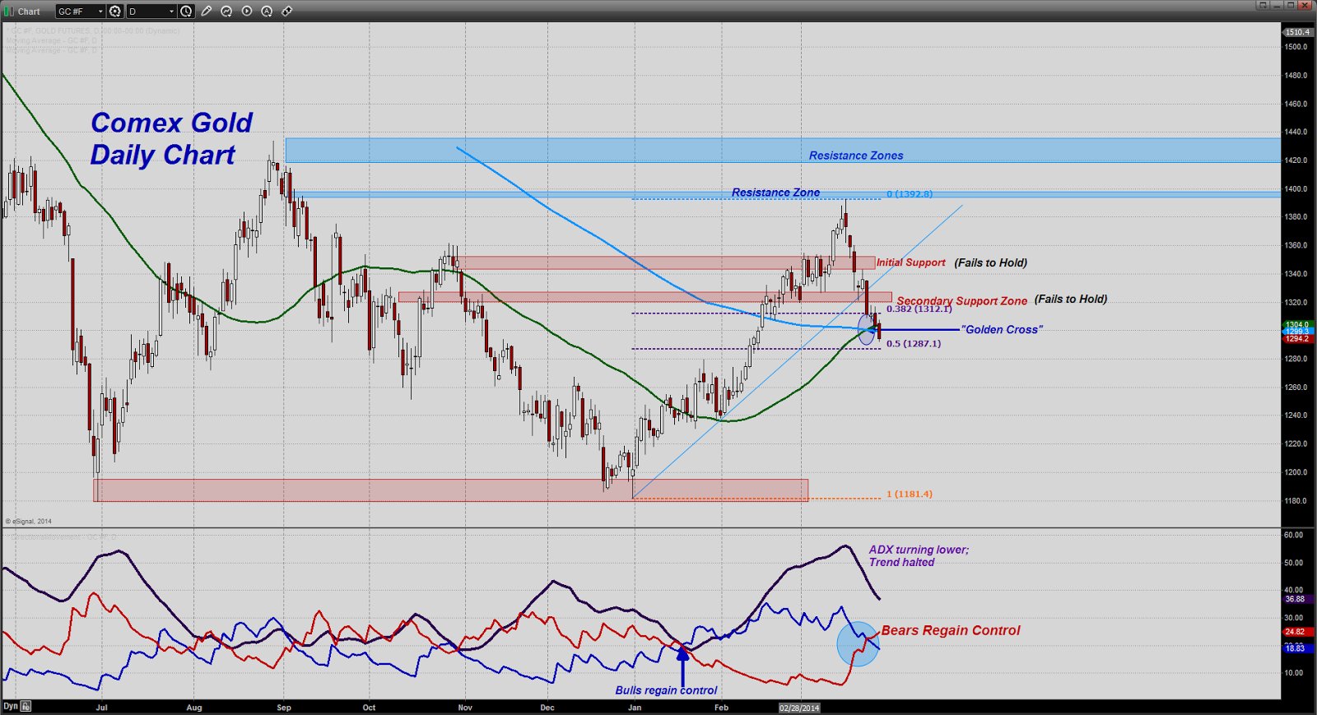This screenshot has width=1317, height=715.
Task: Click the Comex Gold Daily Chart title text
Action: click(x=171, y=139)
